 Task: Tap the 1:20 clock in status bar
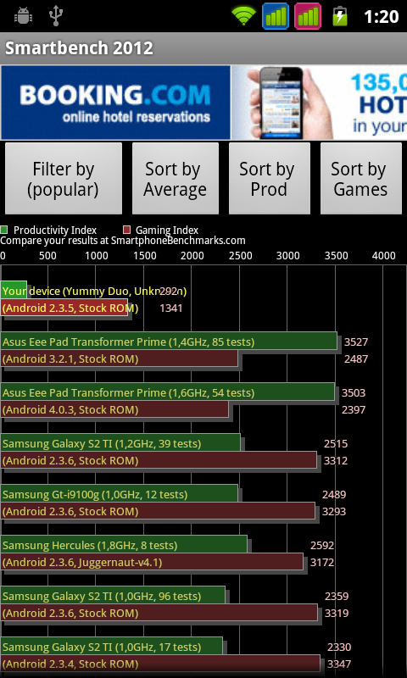coord(381,16)
